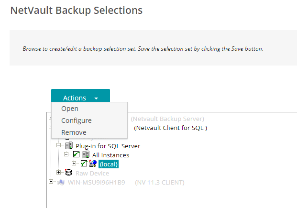Expand the Raw Device node
The image size is (297, 208).
click(58, 173)
